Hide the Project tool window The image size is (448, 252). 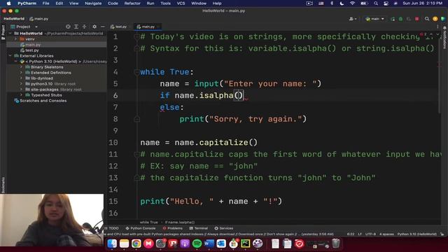point(103,27)
